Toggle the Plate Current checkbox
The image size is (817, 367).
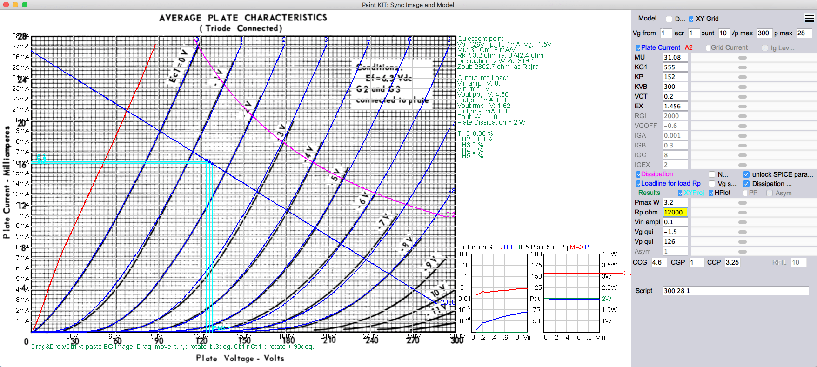[638, 48]
